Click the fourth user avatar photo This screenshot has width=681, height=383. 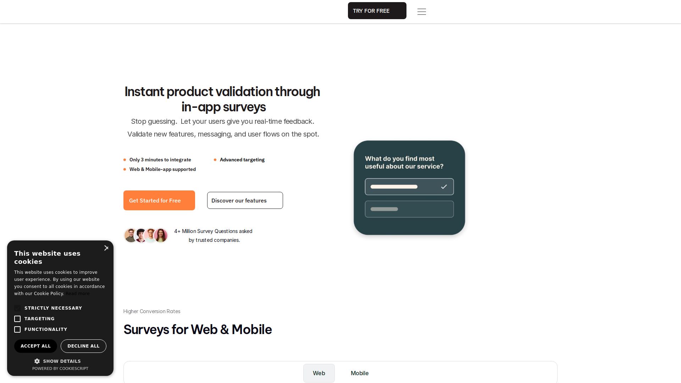161,235
